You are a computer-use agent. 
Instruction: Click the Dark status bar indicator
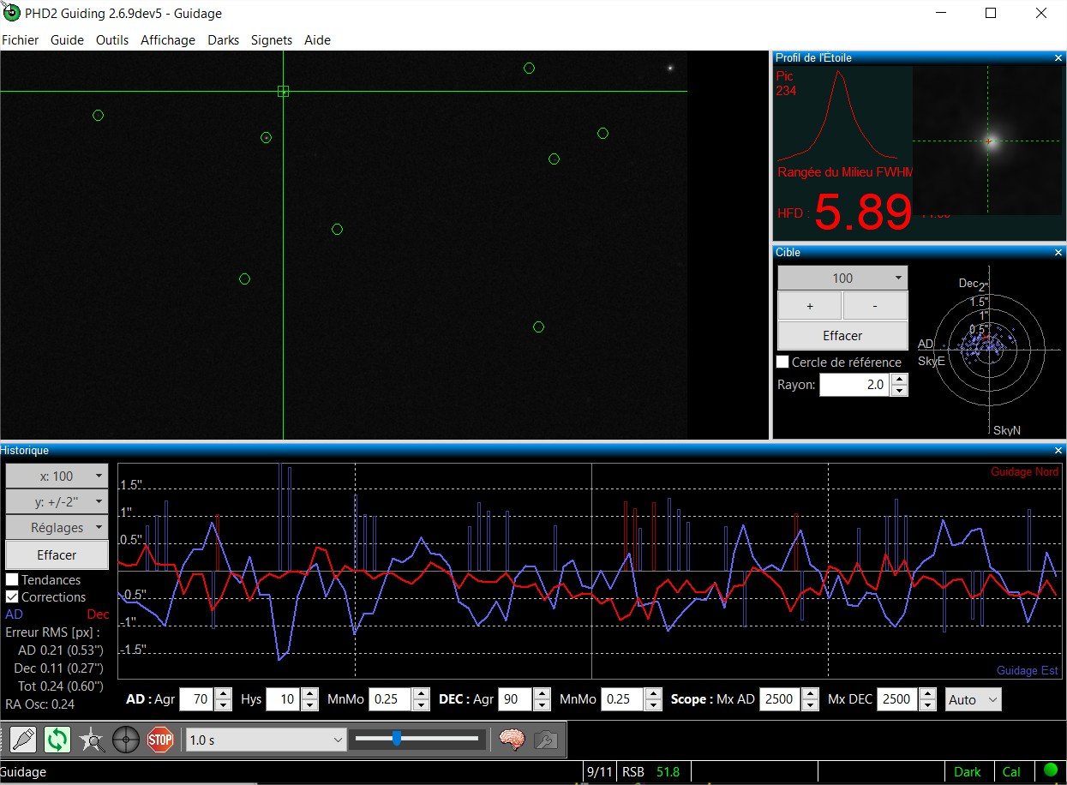(967, 771)
